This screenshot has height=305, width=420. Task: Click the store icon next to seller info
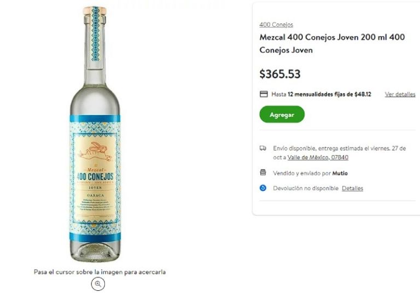coord(263,173)
